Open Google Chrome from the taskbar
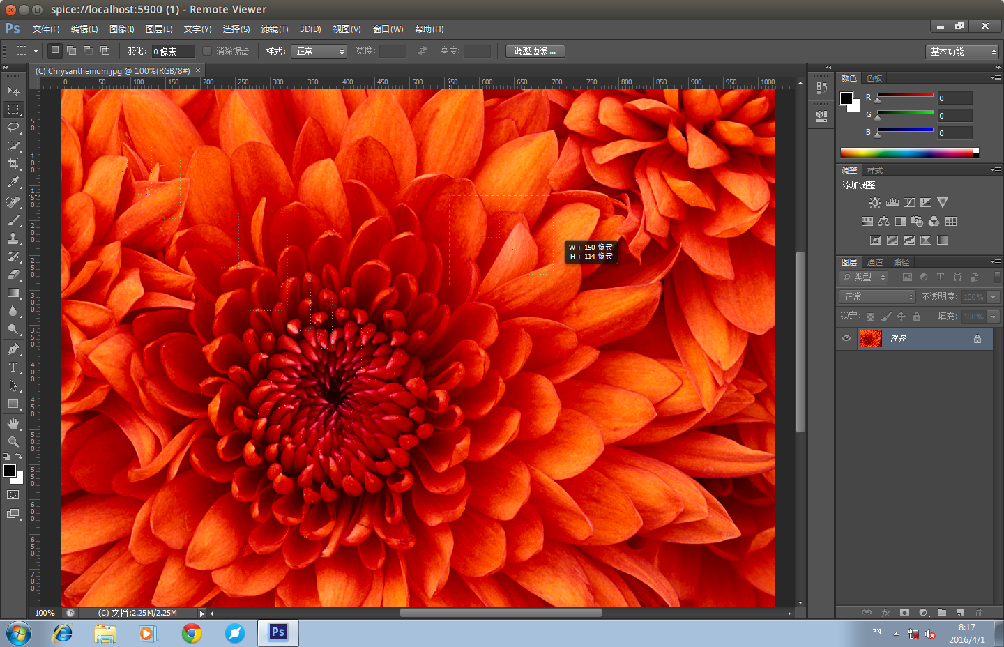The width and height of the screenshot is (1004, 647). click(x=192, y=633)
